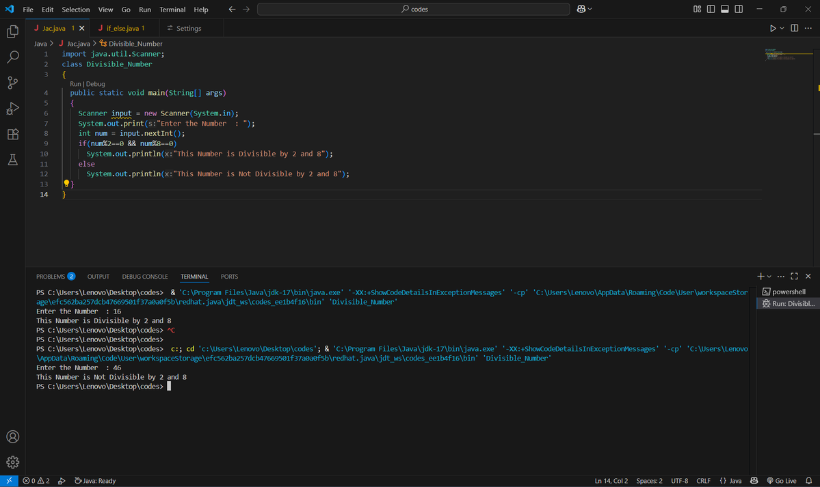The image size is (820, 487).
Task: Click the codes search box in title bar
Action: [413, 9]
